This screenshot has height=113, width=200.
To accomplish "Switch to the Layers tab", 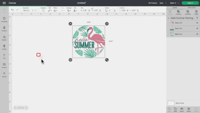I will coord(175,8).
